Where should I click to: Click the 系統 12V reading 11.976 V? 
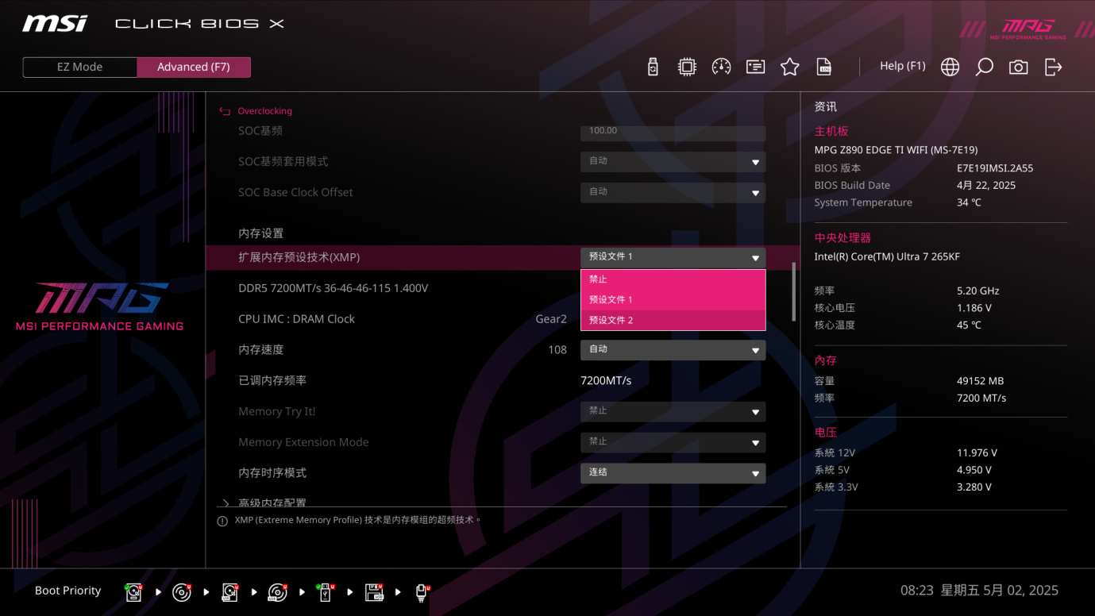977,453
